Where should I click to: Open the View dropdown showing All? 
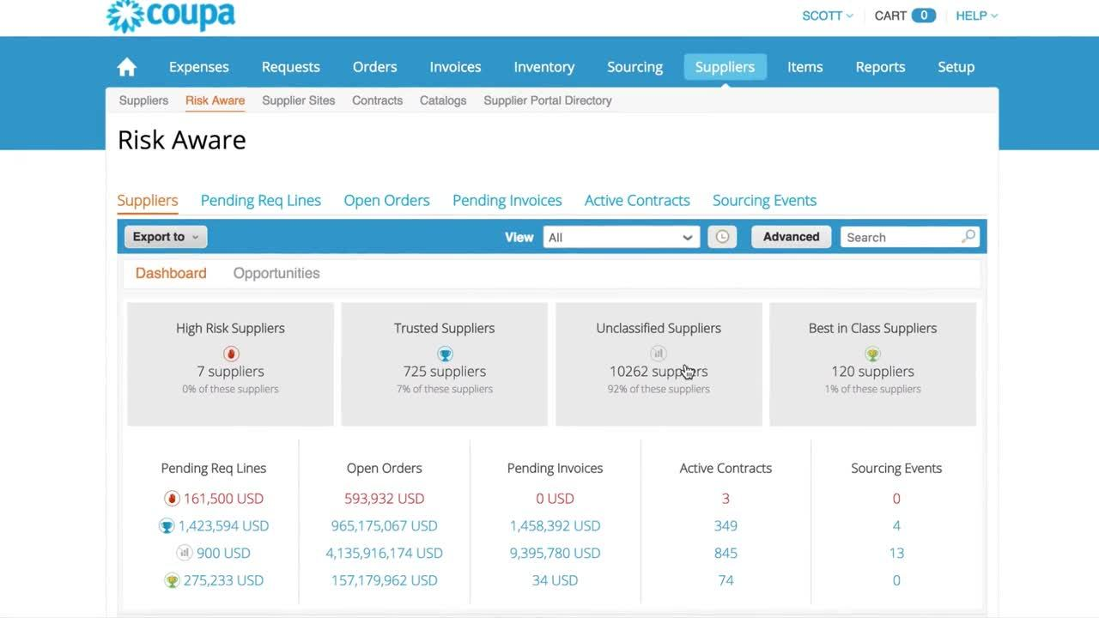[x=620, y=237]
